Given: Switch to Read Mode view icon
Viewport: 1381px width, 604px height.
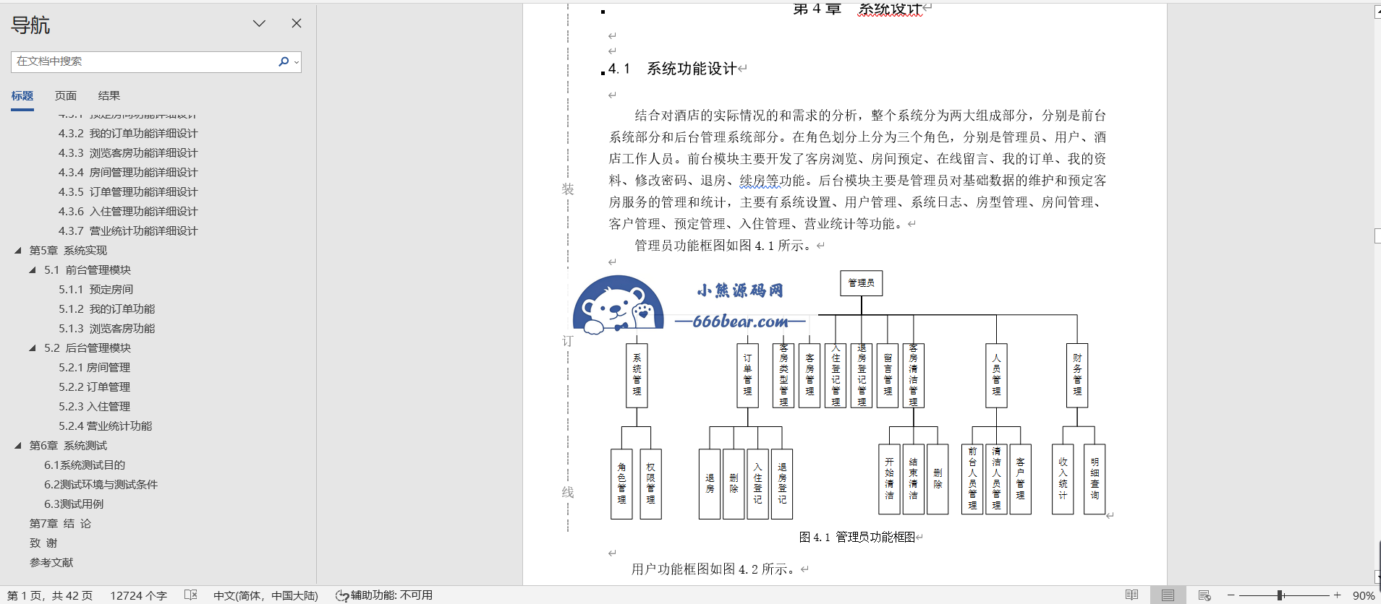Looking at the screenshot, I should 1132,595.
